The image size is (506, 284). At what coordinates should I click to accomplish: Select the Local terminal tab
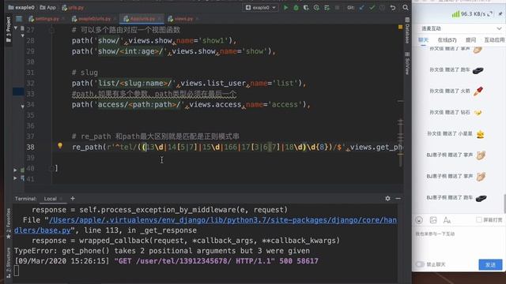coord(51,199)
